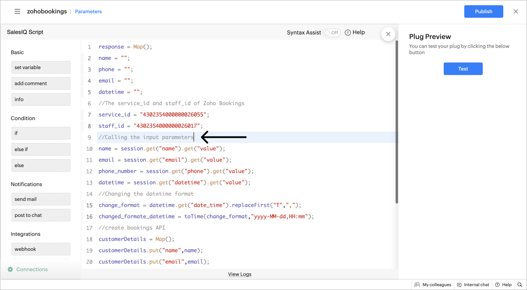This screenshot has height=290, width=527.
Task: Open My colleagues icon in bottom bar
Action: [x=417, y=285]
